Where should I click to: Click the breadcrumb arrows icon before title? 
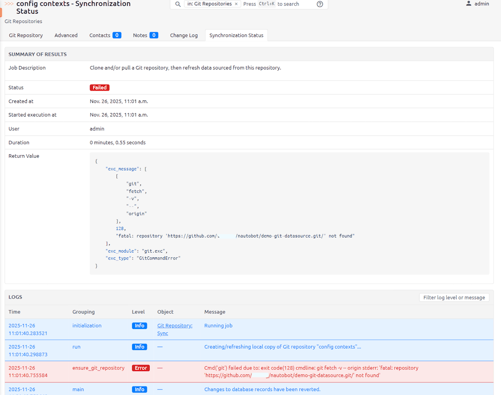9,4
